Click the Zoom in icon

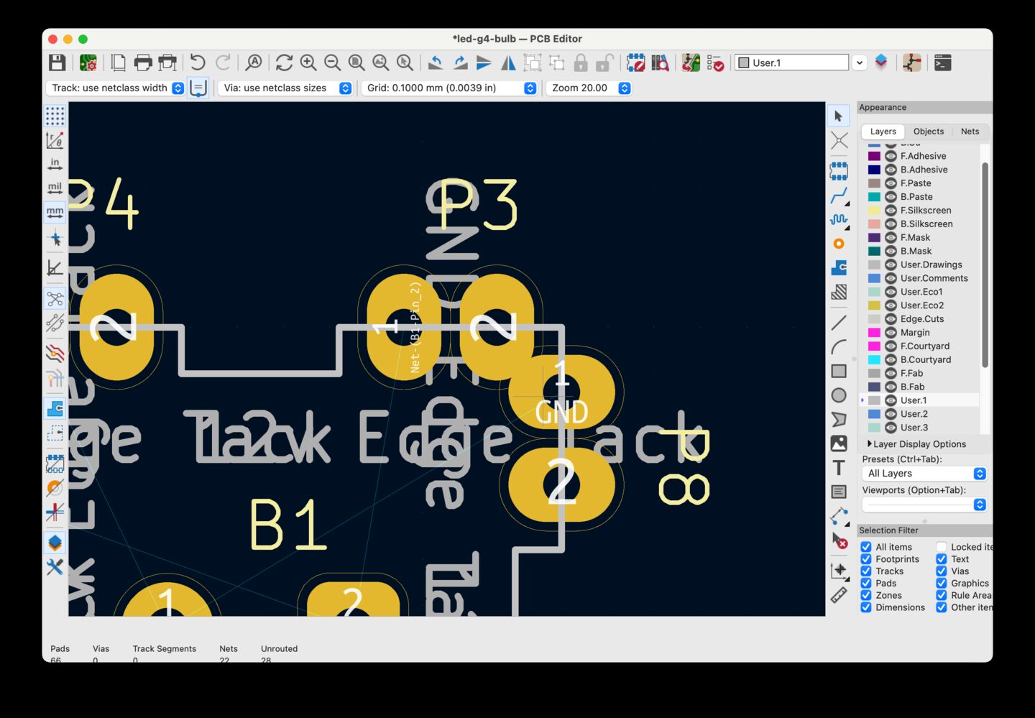pos(308,63)
